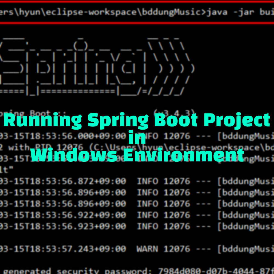274x274 pixels.
Task: Click the "(v3.4.3)" Spring Boot version text
Action: point(174,114)
